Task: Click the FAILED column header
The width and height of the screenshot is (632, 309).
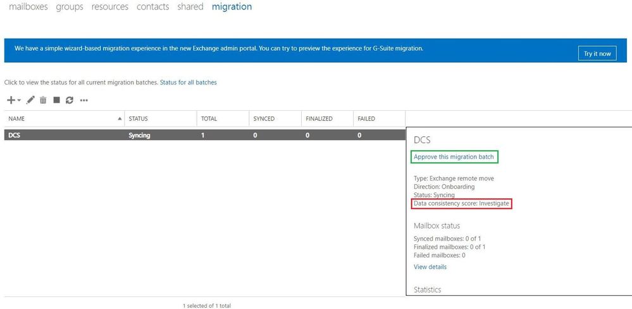Action: click(380, 118)
